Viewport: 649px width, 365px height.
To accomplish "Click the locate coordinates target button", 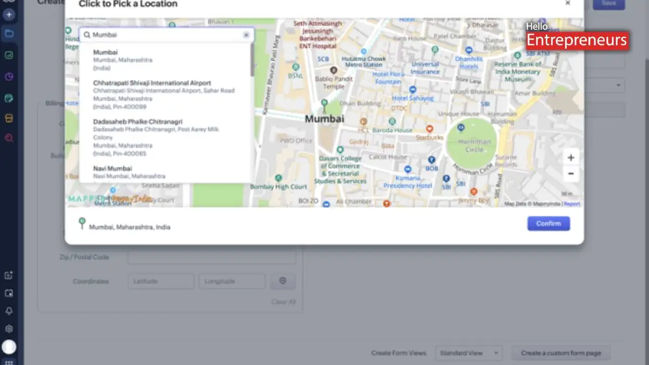I will 282,281.
